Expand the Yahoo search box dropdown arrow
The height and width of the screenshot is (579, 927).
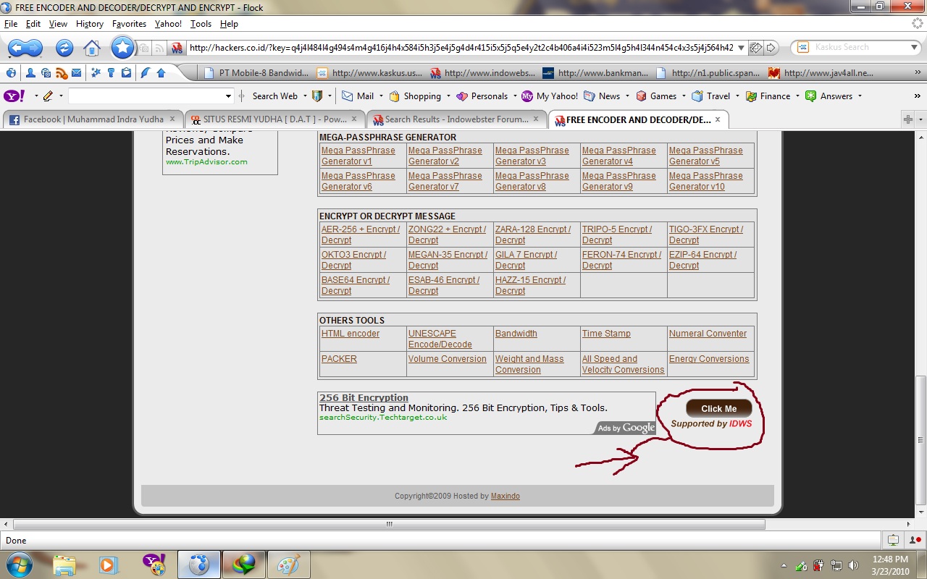(228, 96)
